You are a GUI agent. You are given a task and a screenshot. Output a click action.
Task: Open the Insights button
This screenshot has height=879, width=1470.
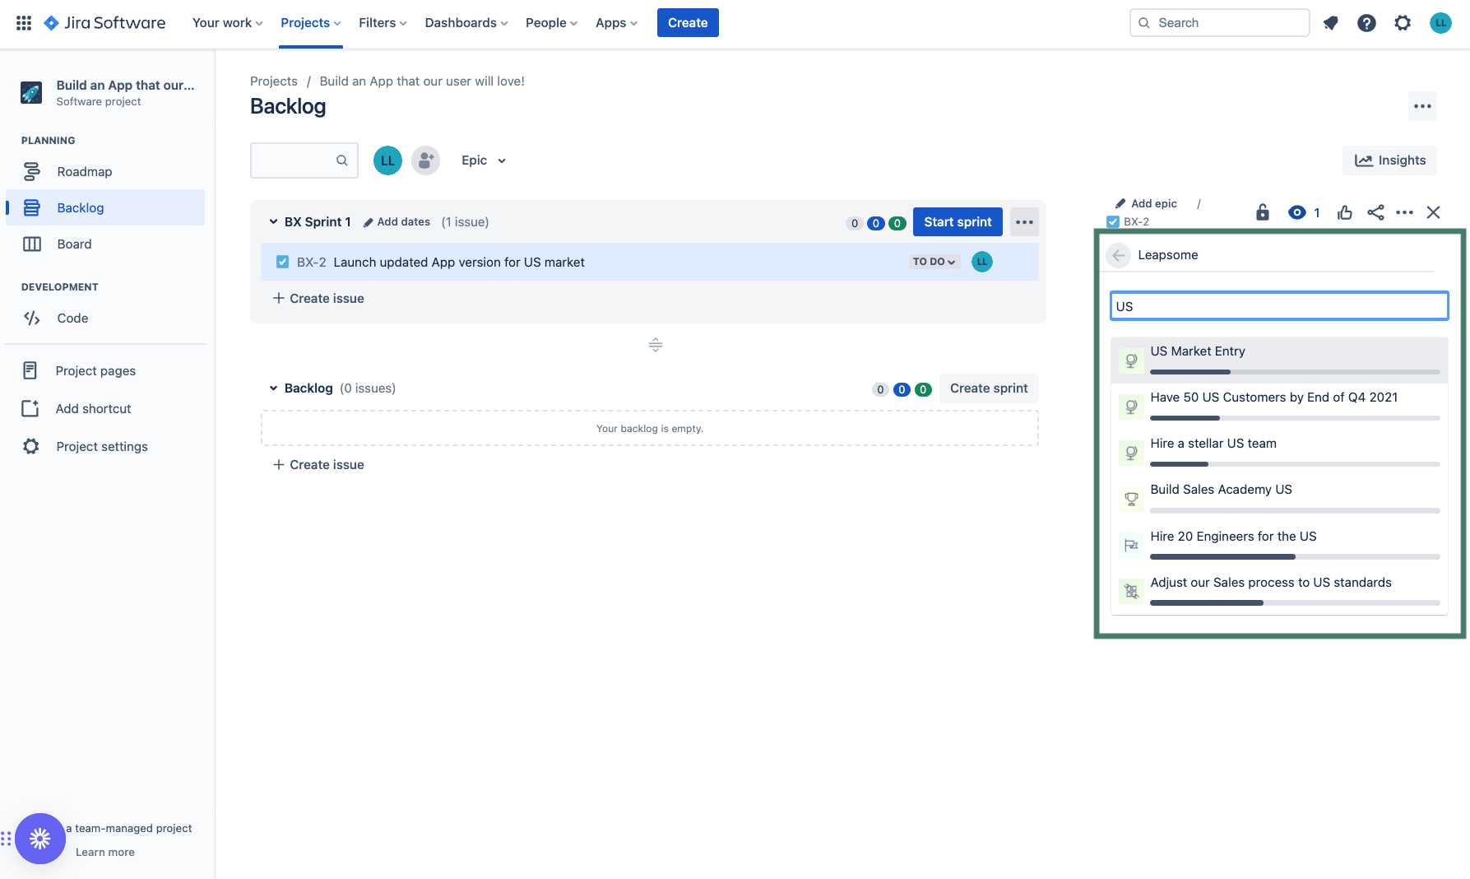(x=1390, y=160)
